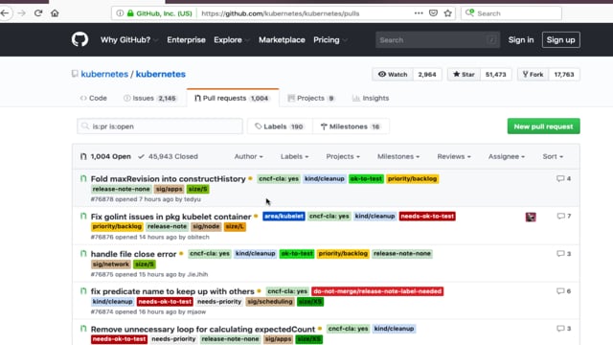Open the Author filter dropdown
The image size is (613, 345).
(x=249, y=156)
